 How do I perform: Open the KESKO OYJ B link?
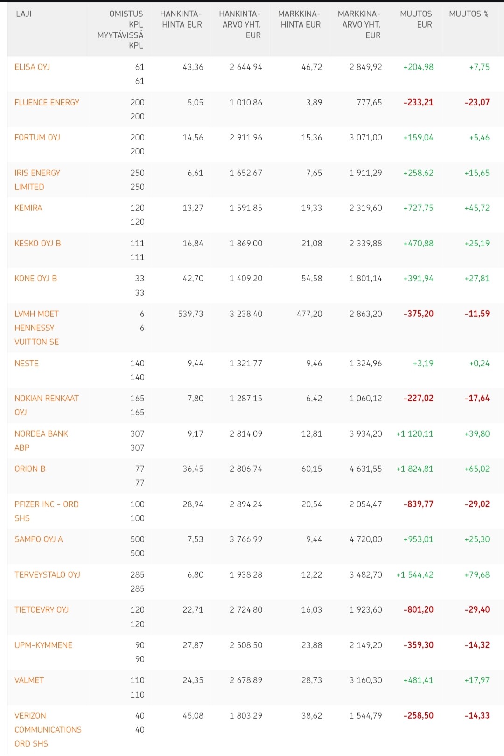pos(38,244)
